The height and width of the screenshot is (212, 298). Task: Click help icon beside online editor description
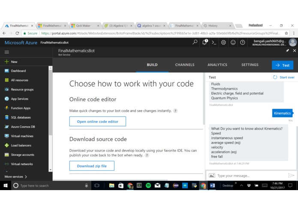tap(175, 111)
